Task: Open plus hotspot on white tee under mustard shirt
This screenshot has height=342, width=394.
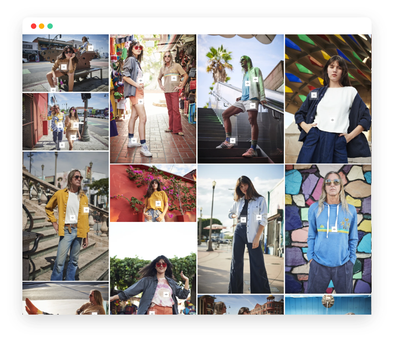Action: 73,218
